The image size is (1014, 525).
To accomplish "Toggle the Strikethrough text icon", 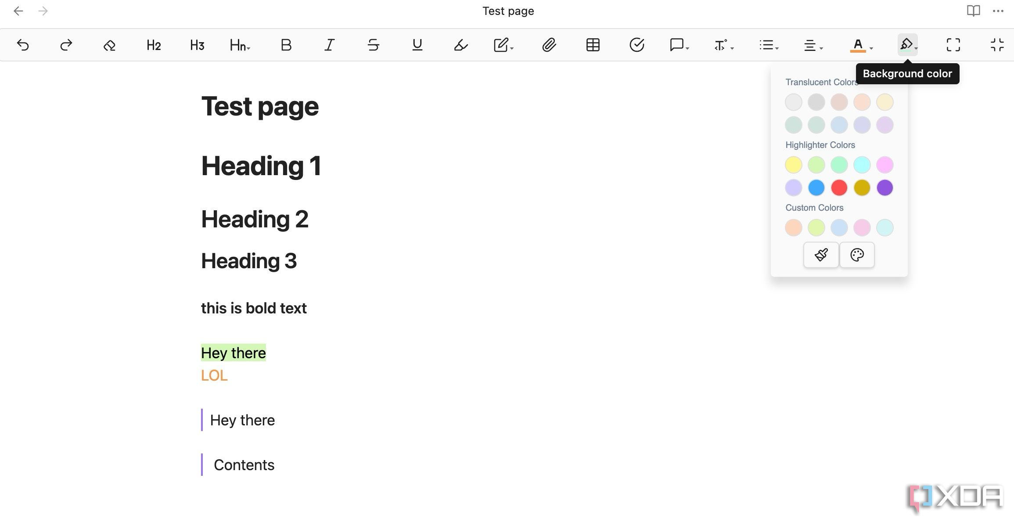I will tap(372, 45).
